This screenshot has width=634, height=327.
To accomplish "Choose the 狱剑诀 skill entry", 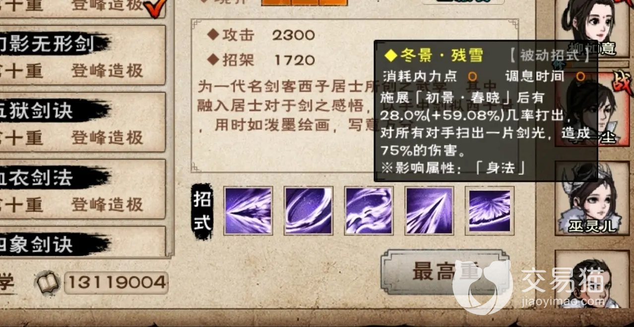I will [x=82, y=122].
